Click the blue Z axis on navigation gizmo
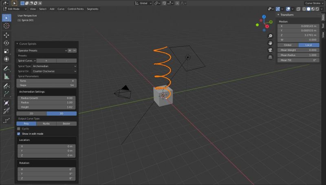This screenshot has width=326, height=185. point(264,17)
